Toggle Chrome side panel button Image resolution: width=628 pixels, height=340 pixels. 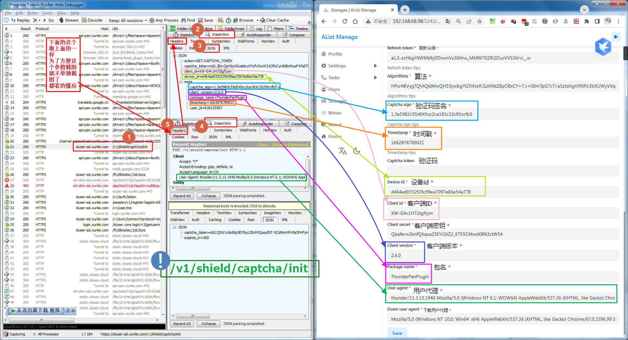point(597,21)
